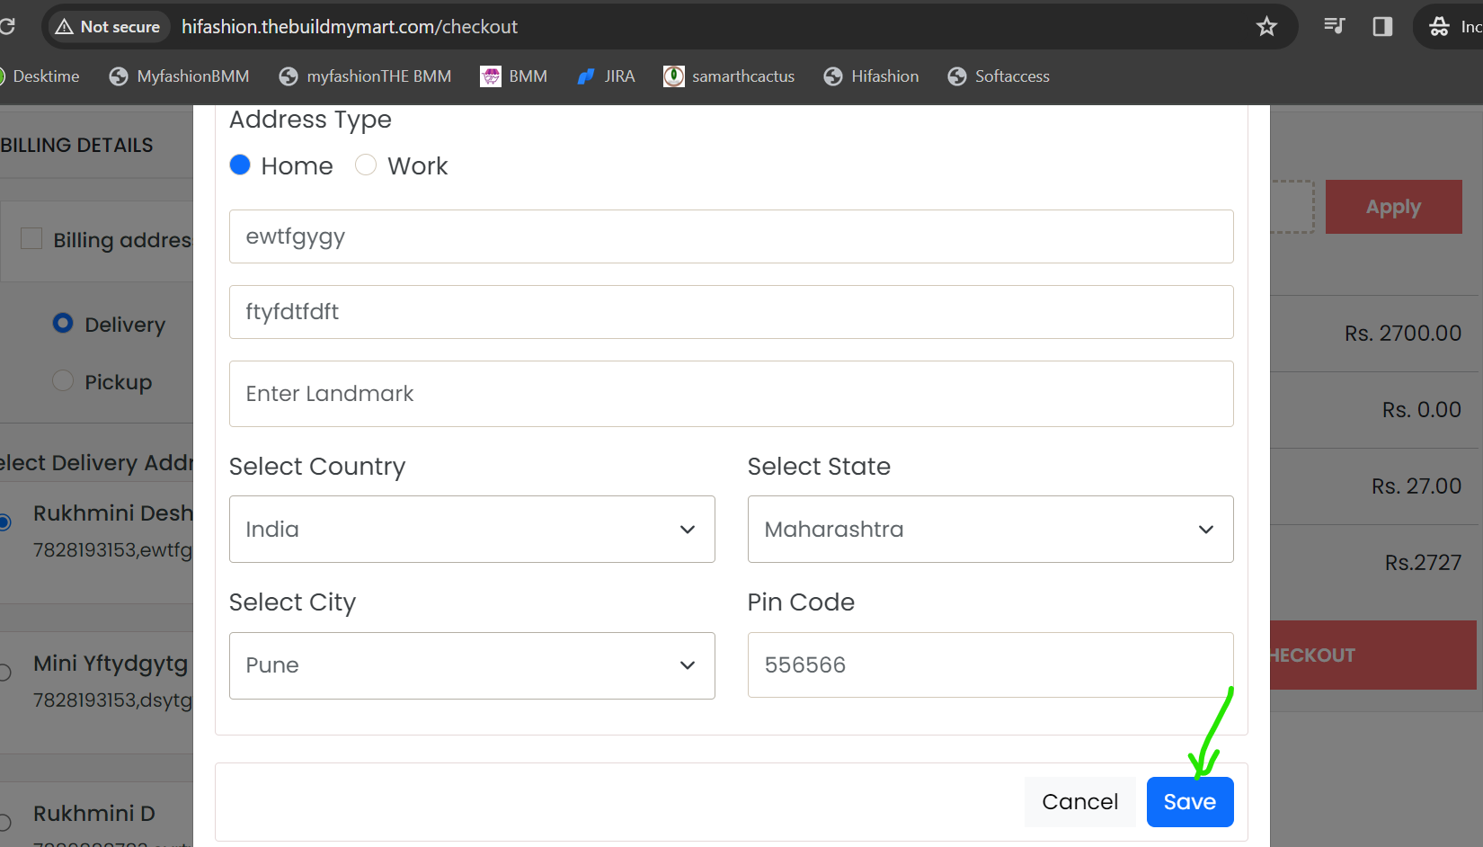Click the Rs. 27.00 amount
This screenshot has width=1483, height=847.
[1416, 486]
